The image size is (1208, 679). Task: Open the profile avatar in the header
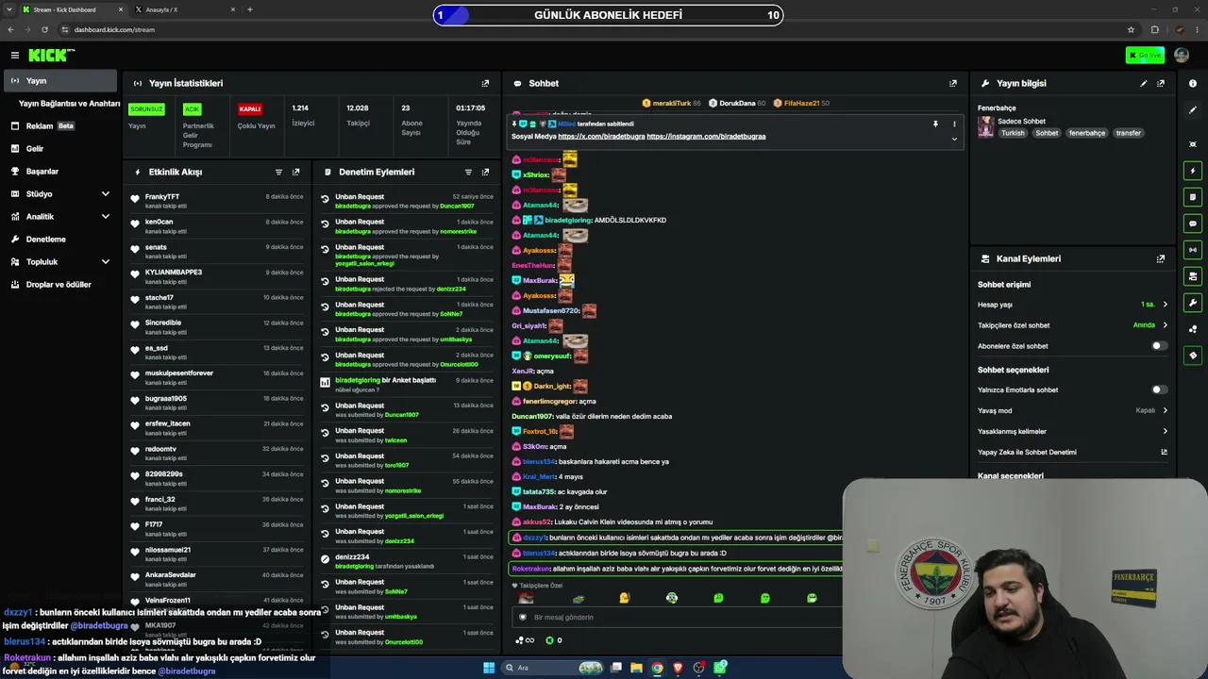point(1182,56)
